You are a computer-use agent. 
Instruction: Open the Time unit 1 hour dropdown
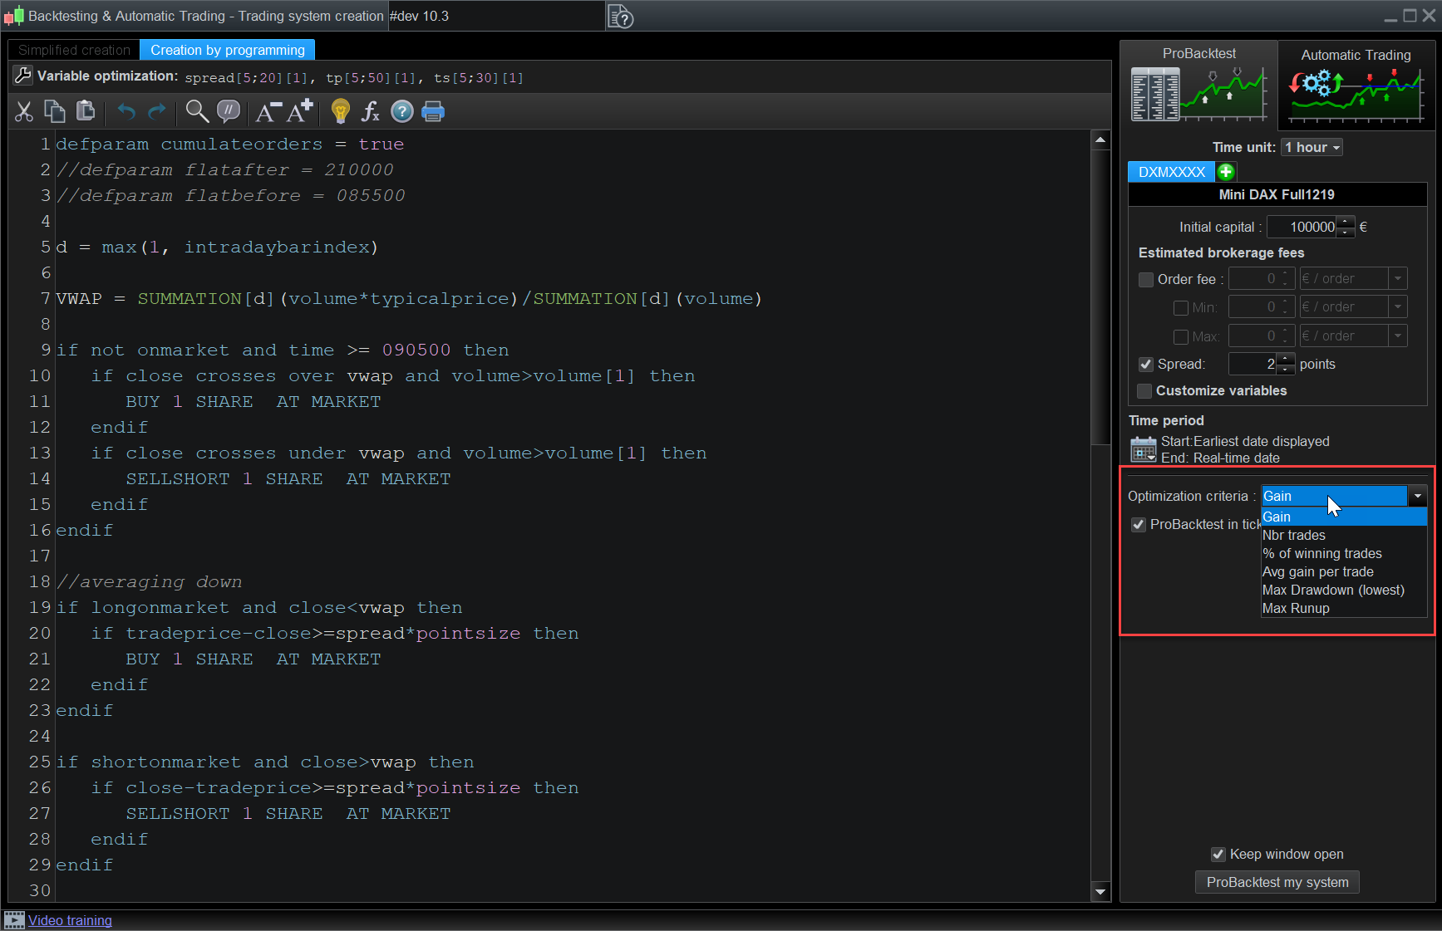coord(1312,147)
